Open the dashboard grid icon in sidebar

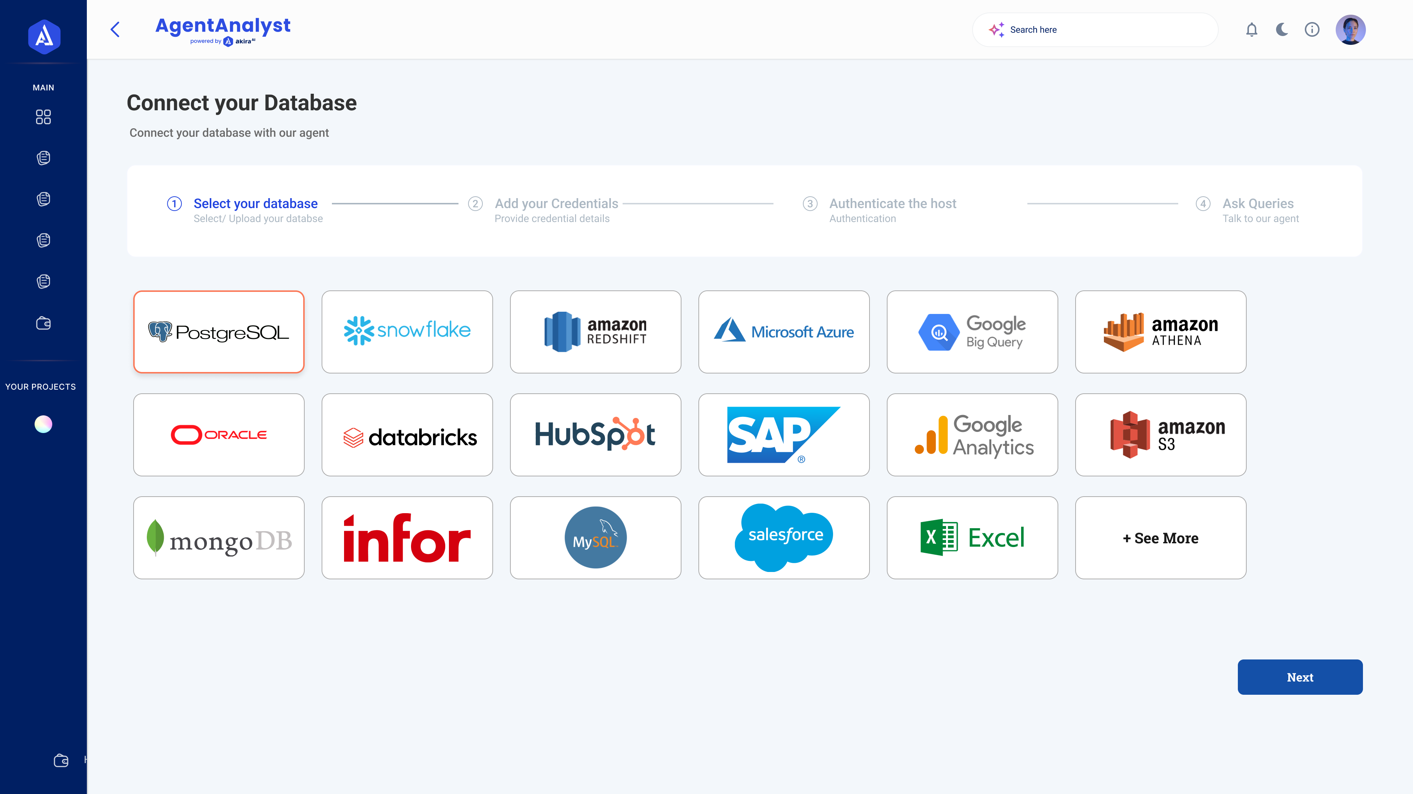coord(43,117)
